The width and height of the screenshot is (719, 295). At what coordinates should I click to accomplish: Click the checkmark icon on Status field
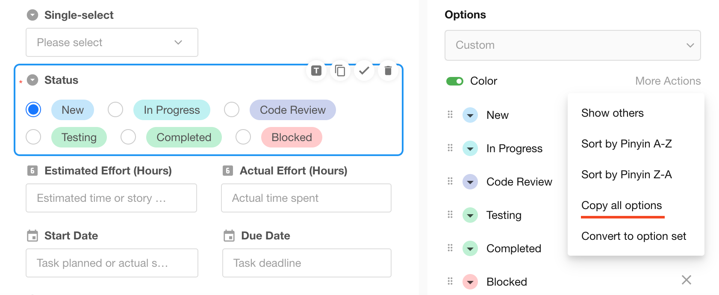(x=364, y=71)
